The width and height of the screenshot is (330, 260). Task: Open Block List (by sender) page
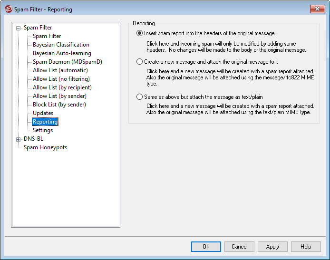click(x=59, y=105)
